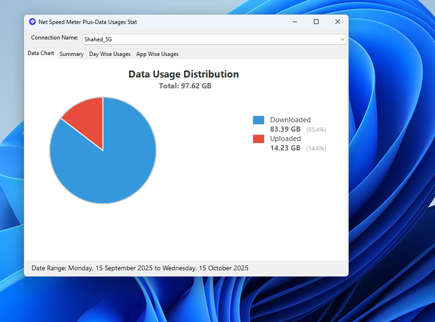Click the Downloaded legend label

290,120
